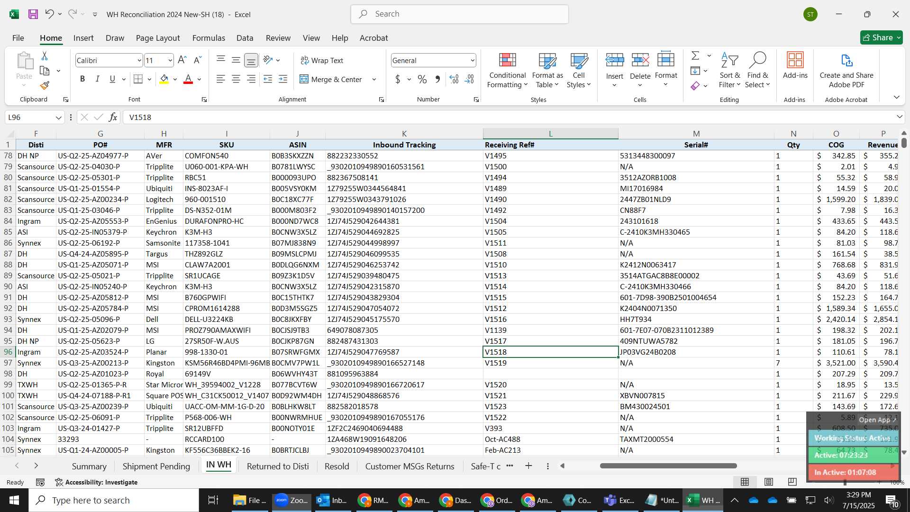
Task: Click the Top Align icon
Action: point(221,60)
